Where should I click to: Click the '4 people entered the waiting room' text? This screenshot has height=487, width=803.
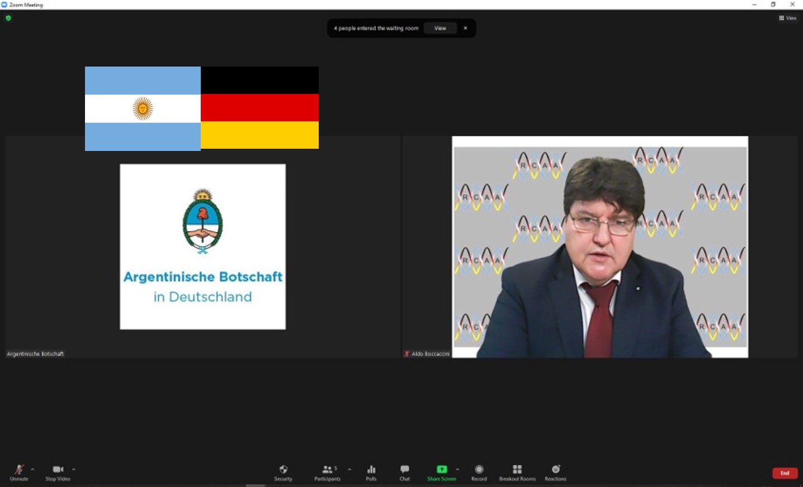tap(376, 28)
